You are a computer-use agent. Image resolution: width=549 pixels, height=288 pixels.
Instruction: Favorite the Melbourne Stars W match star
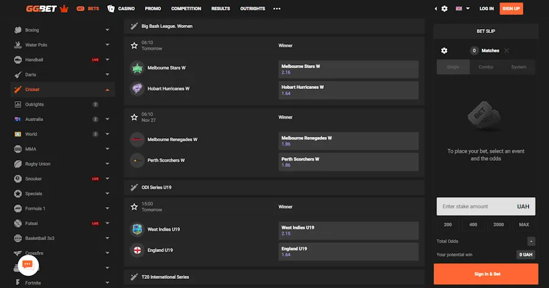(x=134, y=46)
